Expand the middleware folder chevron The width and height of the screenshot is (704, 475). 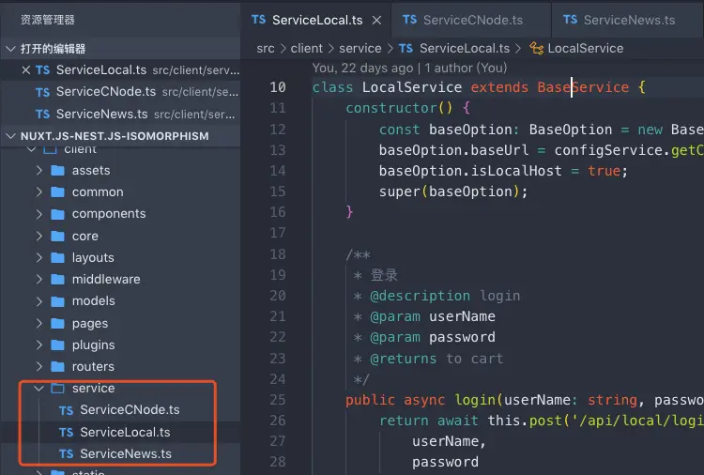tap(39, 279)
